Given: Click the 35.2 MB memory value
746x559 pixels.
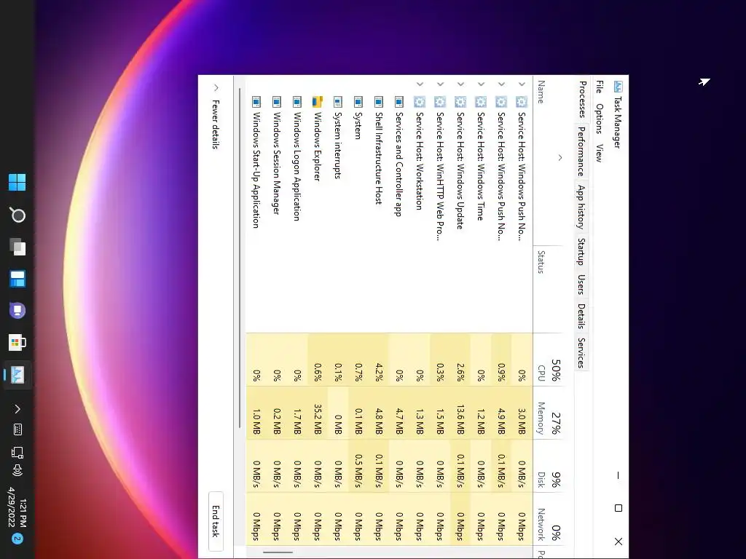Looking at the screenshot, I should 318,419.
